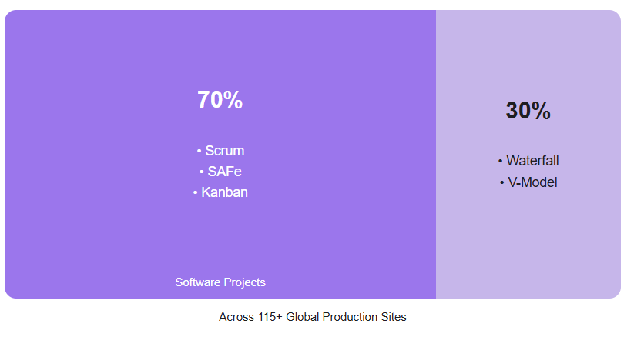Click the Software Projects label
This screenshot has height=337, width=634.
coord(220,282)
